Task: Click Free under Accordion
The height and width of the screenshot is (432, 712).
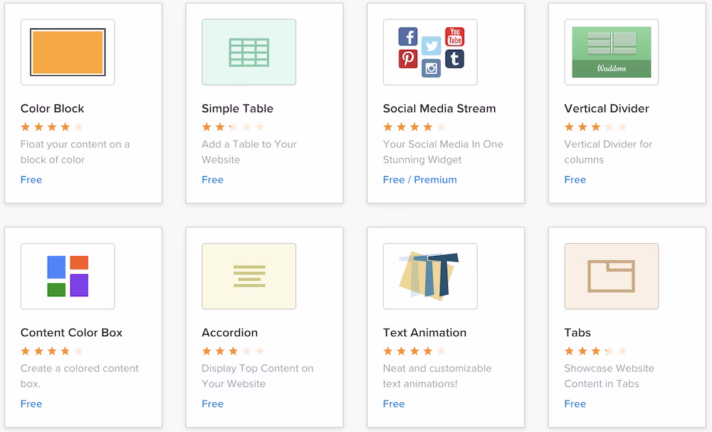Action: (212, 404)
